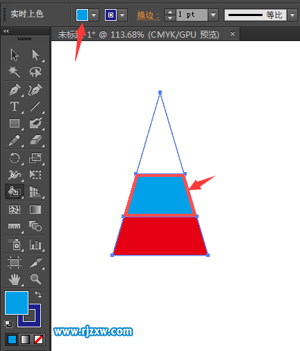The height and width of the screenshot is (351, 300).
Task: Select the Live Paint Bucket tool
Action: point(15,192)
